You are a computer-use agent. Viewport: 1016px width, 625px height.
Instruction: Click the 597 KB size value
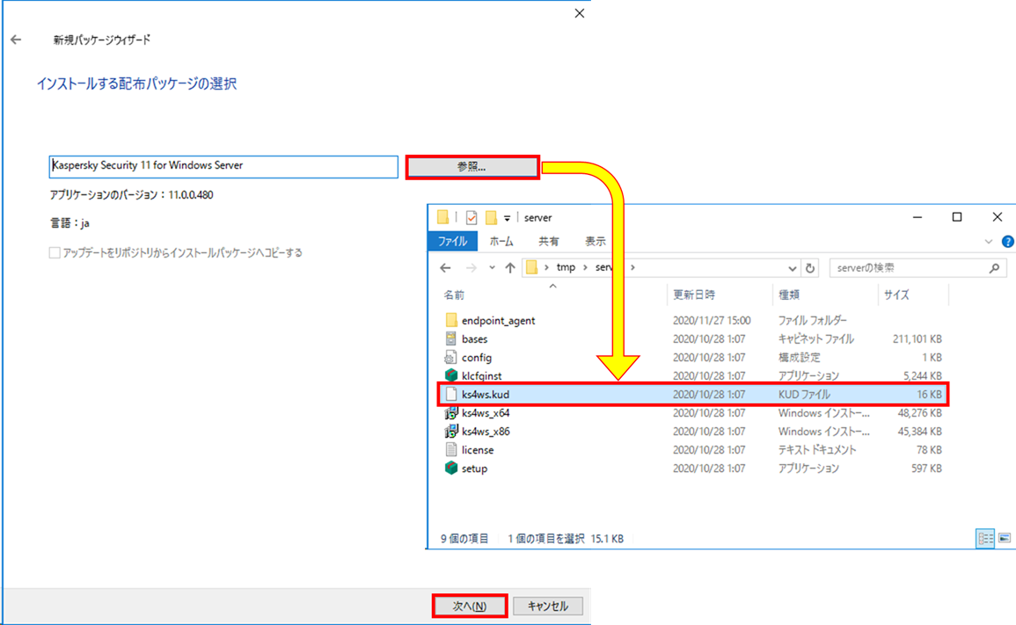(x=926, y=469)
